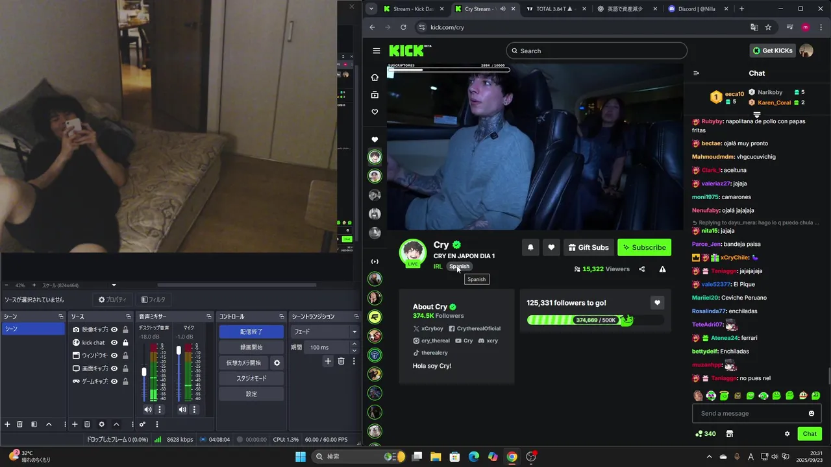Open the Kick hamburger menu
This screenshot has height=467, width=831.
377,51
